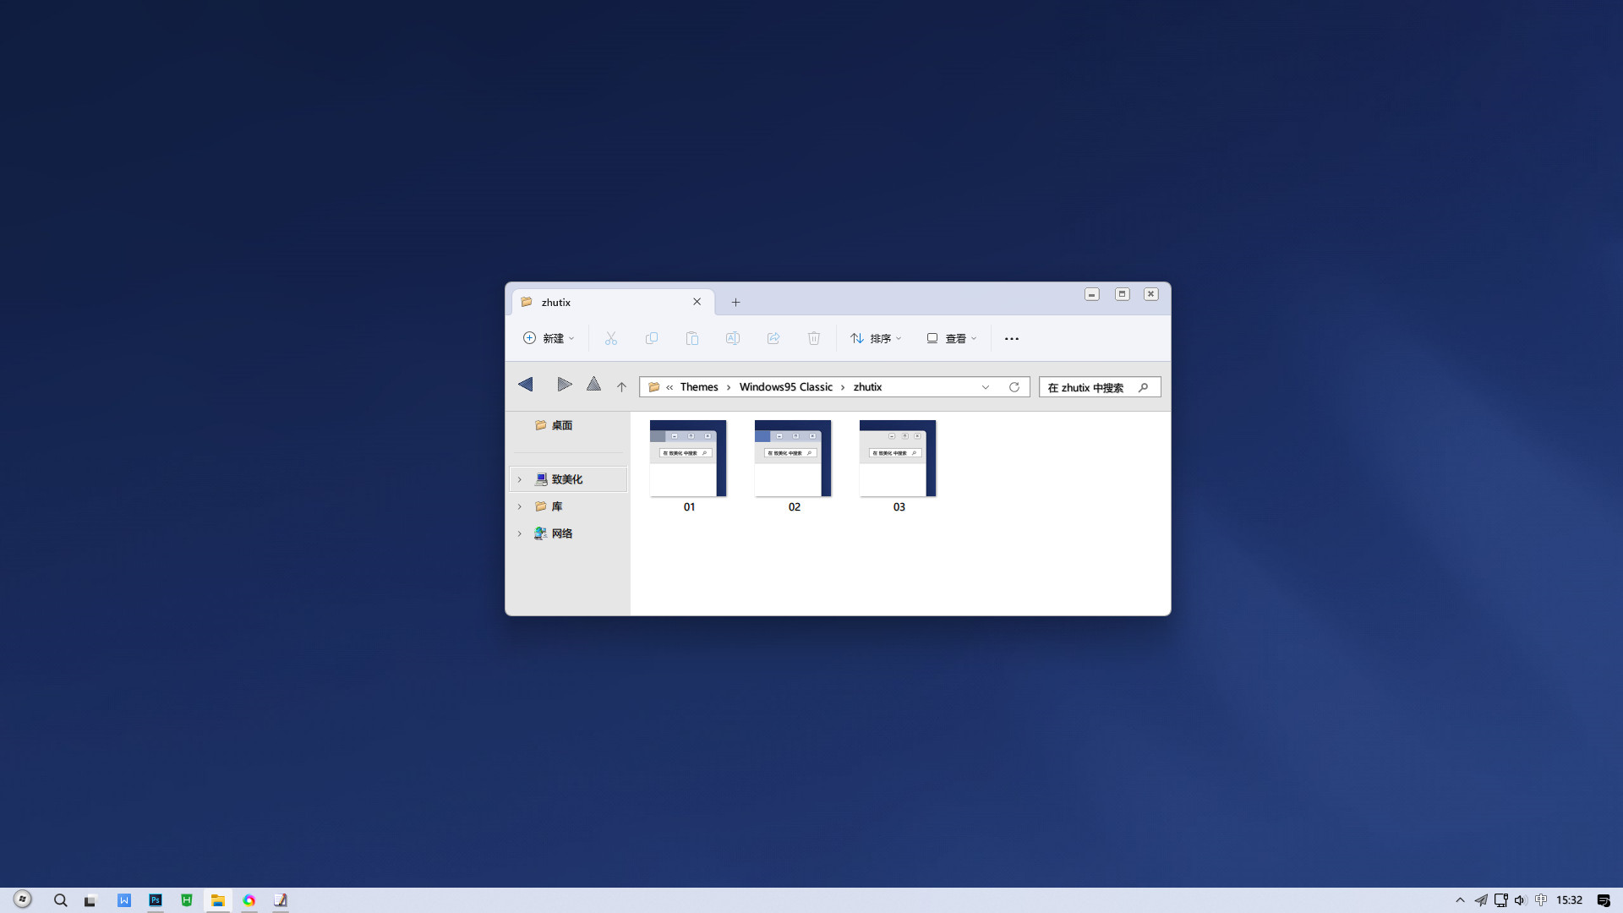
Task: Click the search box to search in zhutix
Action: [x=1095, y=386]
